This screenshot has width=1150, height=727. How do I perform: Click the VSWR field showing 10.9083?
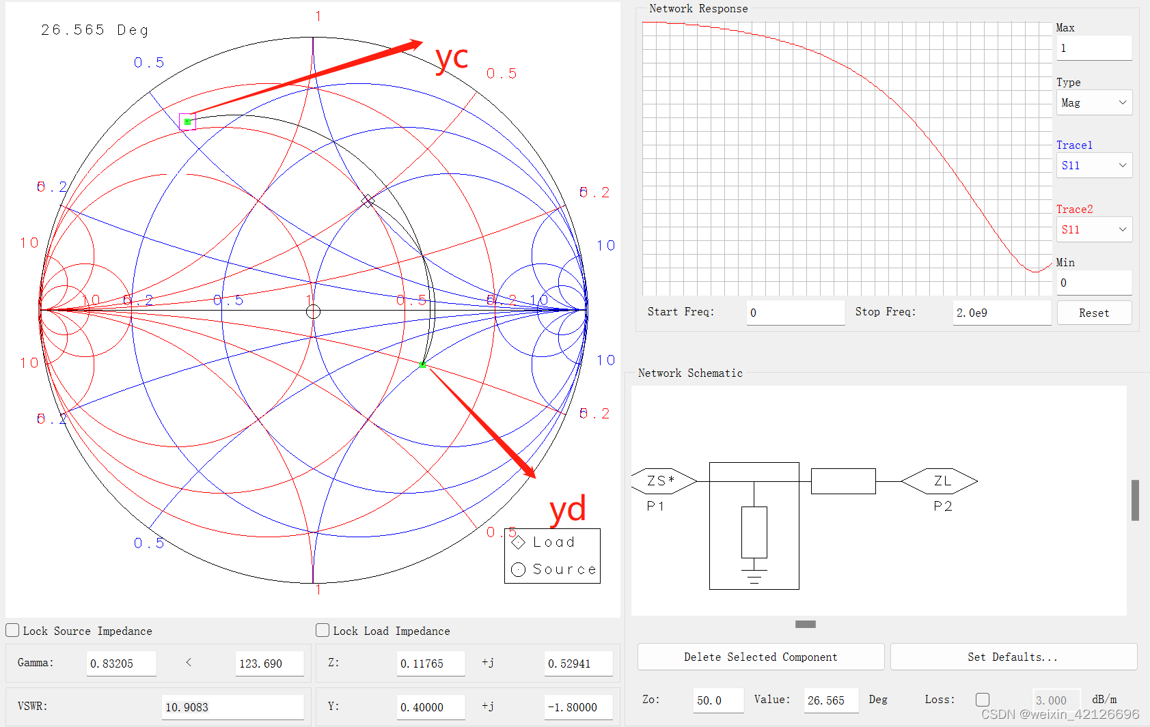(x=232, y=707)
